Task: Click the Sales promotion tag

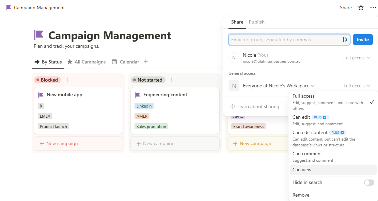Action: coord(151,126)
